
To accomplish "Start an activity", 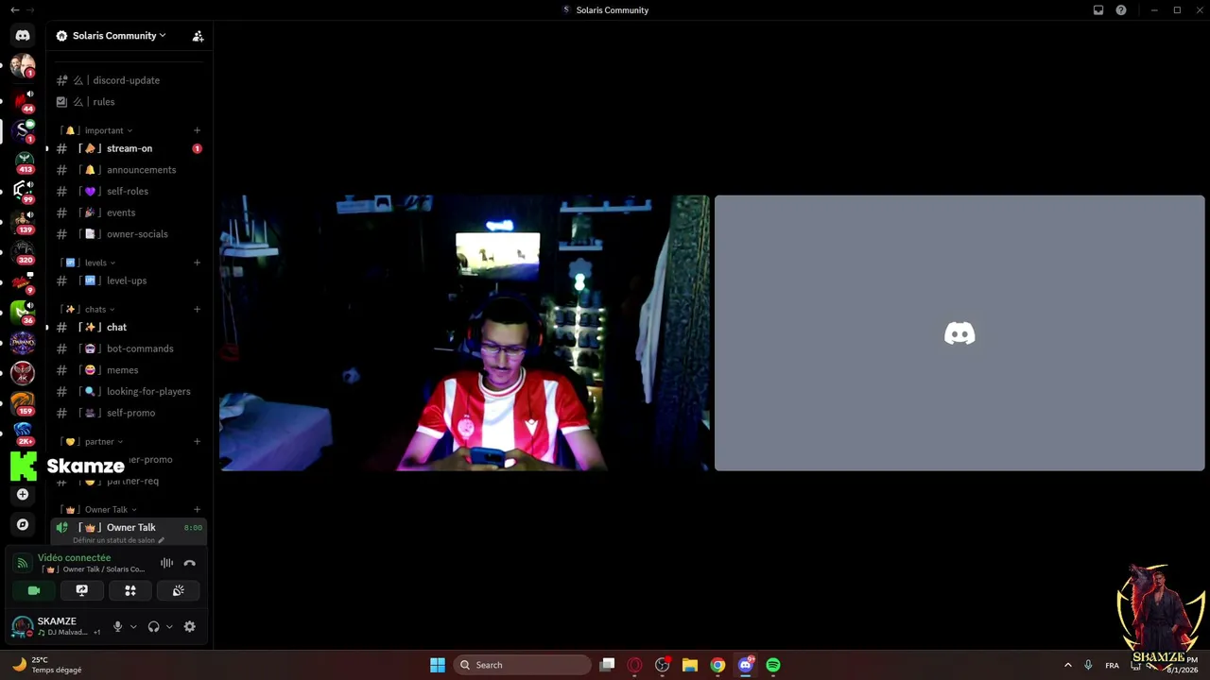I will click(130, 590).
